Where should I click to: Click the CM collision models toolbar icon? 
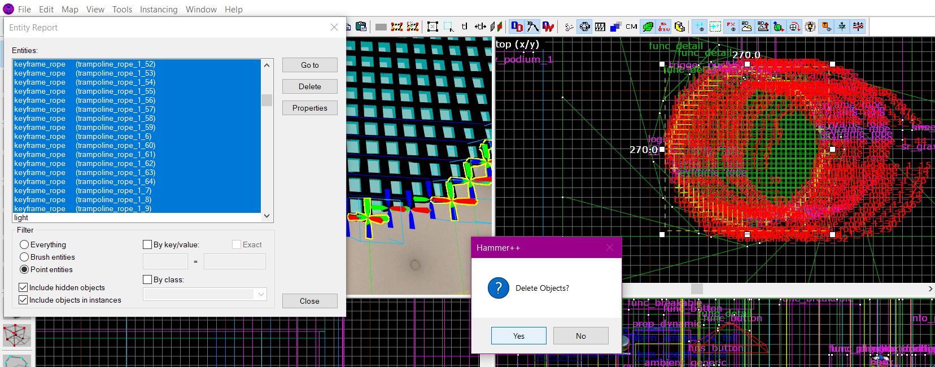(631, 27)
